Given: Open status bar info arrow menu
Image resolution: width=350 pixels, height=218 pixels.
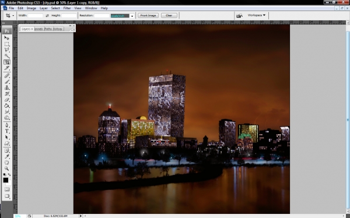Looking at the screenshot, I should (x=81, y=216).
